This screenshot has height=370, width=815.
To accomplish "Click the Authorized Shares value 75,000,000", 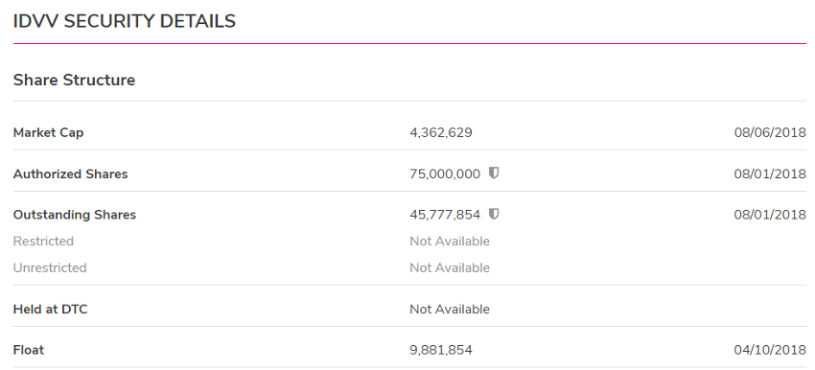I will pyautogui.click(x=445, y=174).
